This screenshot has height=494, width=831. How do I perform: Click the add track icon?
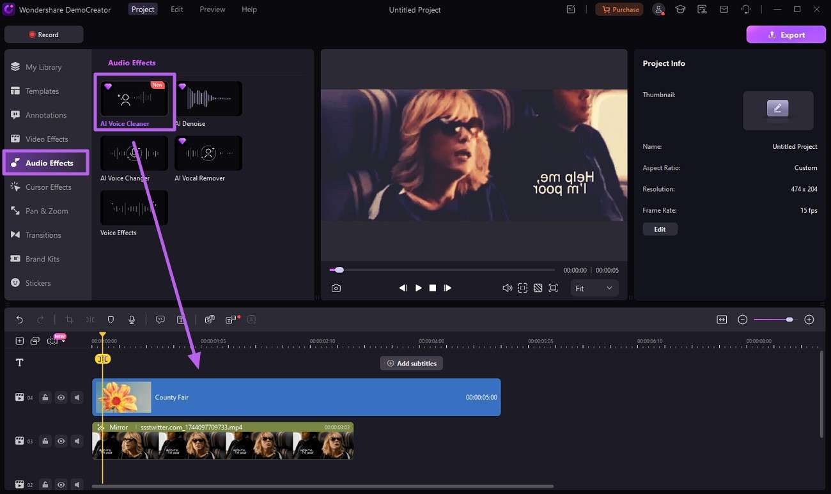point(19,341)
